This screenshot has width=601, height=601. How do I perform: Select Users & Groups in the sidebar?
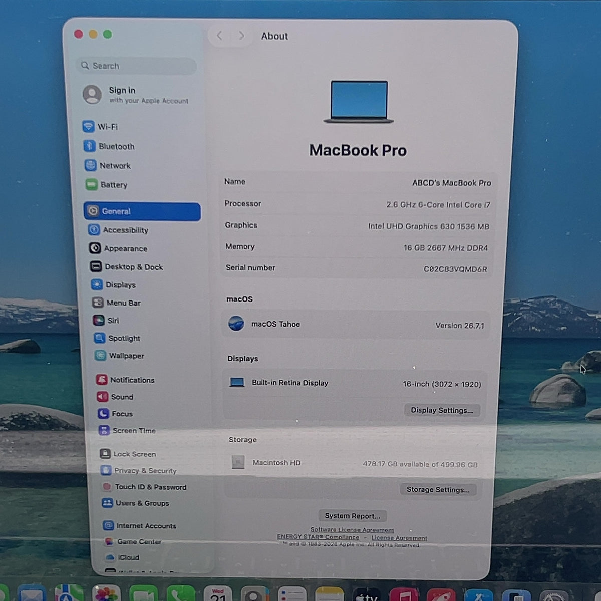click(136, 503)
